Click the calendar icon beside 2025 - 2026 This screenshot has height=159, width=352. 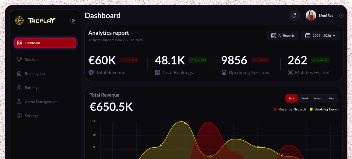(x=308, y=35)
